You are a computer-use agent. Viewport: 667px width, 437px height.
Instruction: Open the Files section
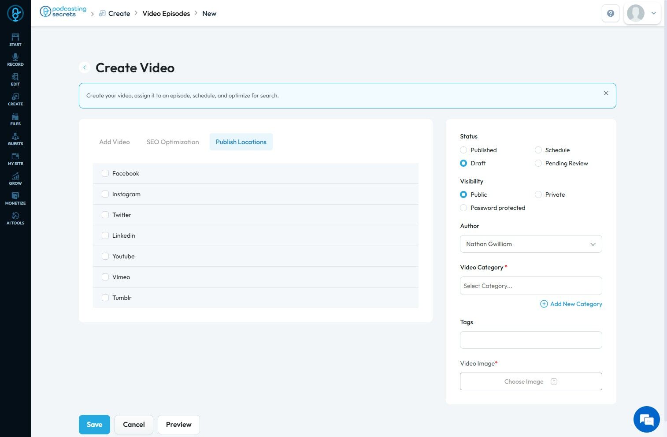click(x=15, y=119)
